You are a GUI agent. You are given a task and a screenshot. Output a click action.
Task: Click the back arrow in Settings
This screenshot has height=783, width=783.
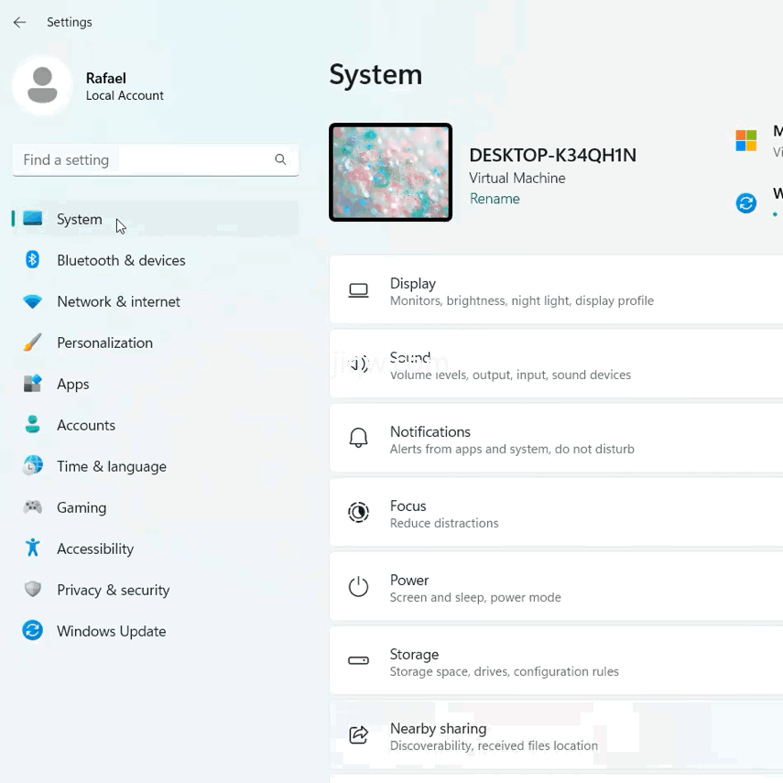19,22
